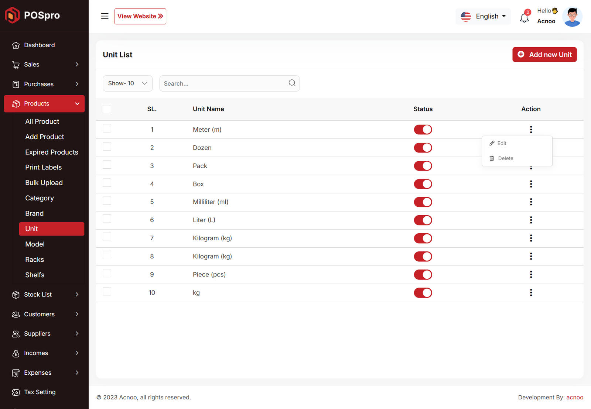Screen dimensions: 591x409
Task: Check the Meter (m) row checkbox
Action: (x=107, y=128)
